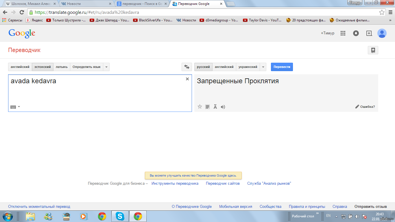Click the star icon to save translation
This screenshot has width=395, height=222.
pyautogui.click(x=200, y=107)
